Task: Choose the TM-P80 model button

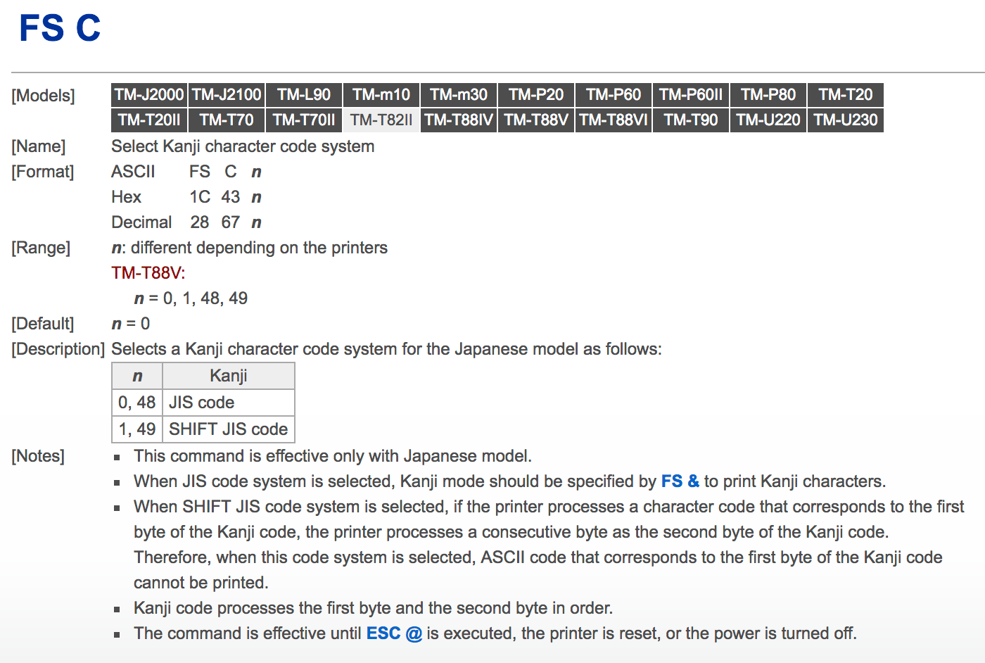Action: tap(768, 95)
